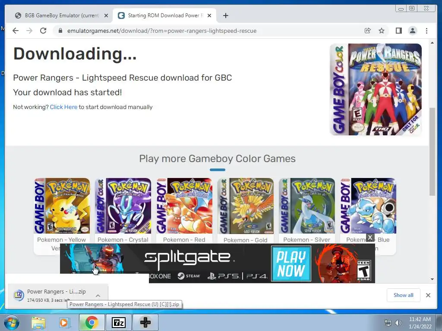Close the BGB GameBoy Emulator tab
The image size is (442, 331).
pos(106,16)
